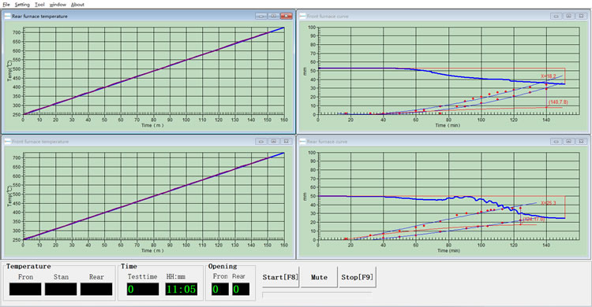
Task: Minimize the Rear furnace curve window
Action: click(556, 141)
